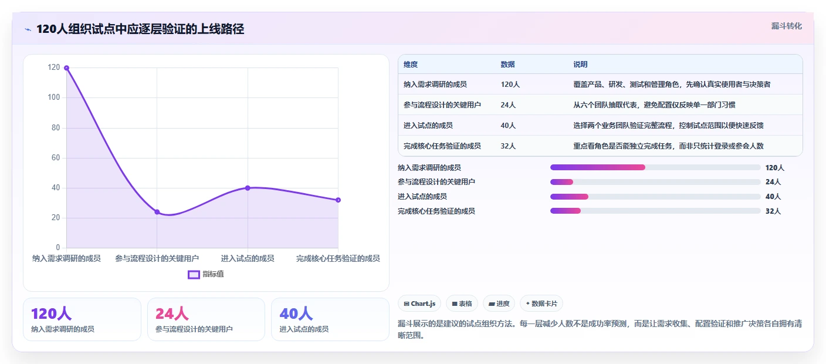Click the chart point at 120
This screenshot has width=826, height=364.
[66, 68]
